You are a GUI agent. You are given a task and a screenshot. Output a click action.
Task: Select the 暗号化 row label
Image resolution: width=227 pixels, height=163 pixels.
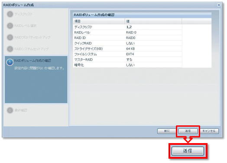click(x=79, y=65)
